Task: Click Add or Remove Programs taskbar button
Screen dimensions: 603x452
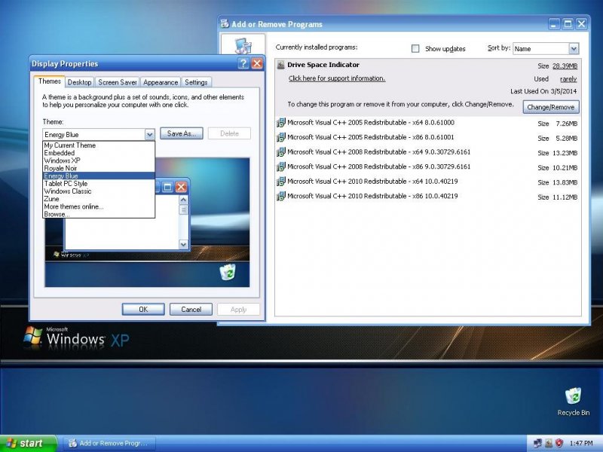Action: pyautogui.click(x=109, y=443)
